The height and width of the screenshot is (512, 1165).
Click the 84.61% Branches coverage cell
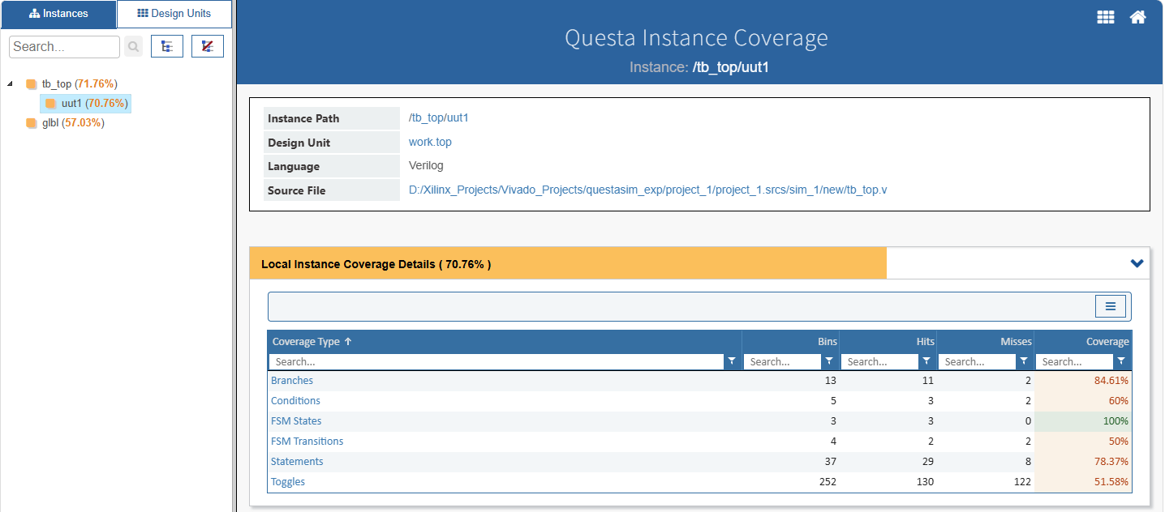click(1083, 381)
